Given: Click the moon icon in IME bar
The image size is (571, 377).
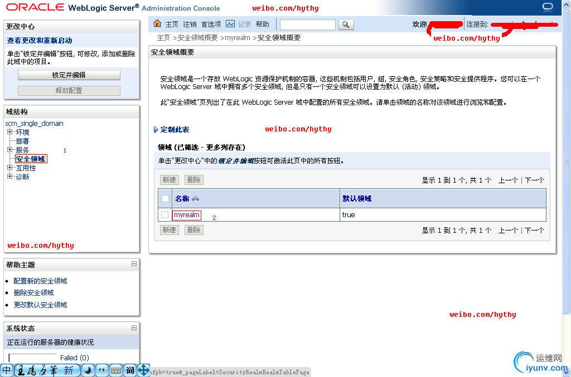Looking at the screenshot, I should click(x=88, y=370).
